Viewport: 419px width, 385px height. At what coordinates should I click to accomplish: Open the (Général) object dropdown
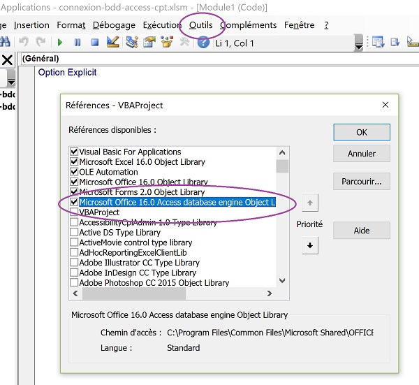(x=219, y=59)
